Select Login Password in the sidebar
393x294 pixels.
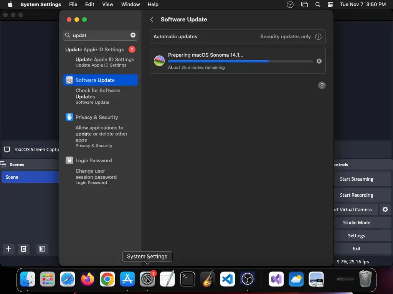tap(94, 160)
